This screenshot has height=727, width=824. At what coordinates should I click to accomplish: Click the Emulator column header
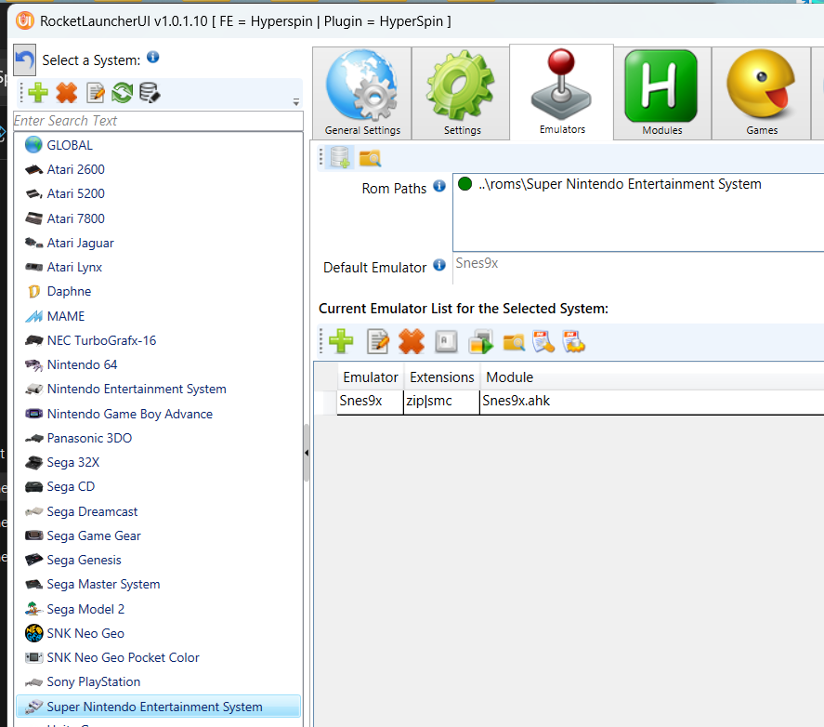pos(371,377)
